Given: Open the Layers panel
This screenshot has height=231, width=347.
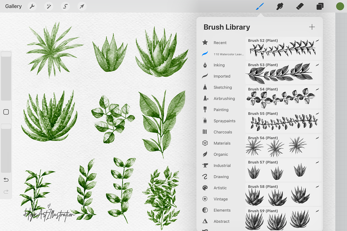Looking at the screenshot, I should 320,6.
